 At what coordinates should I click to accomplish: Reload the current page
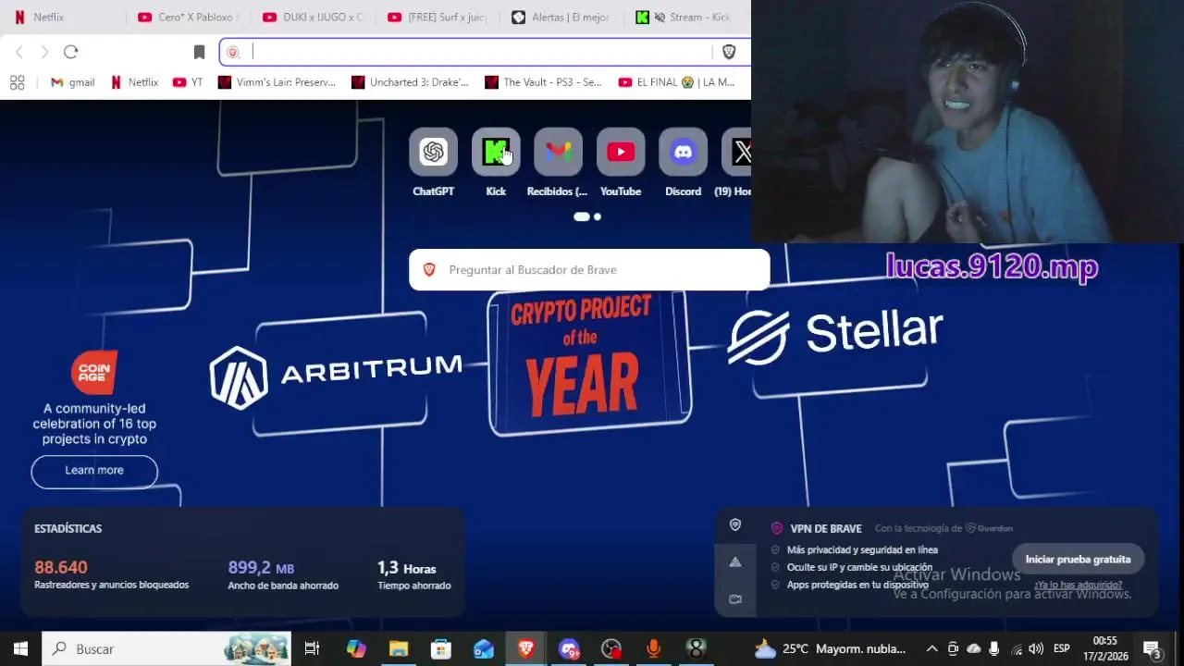coord(71,52)
